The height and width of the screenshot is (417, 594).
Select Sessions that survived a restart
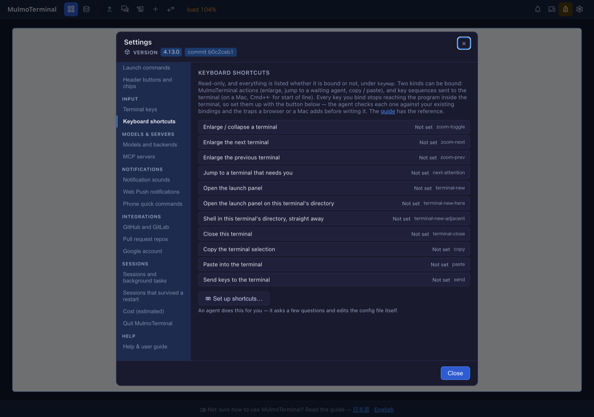(x=153, y=296)
